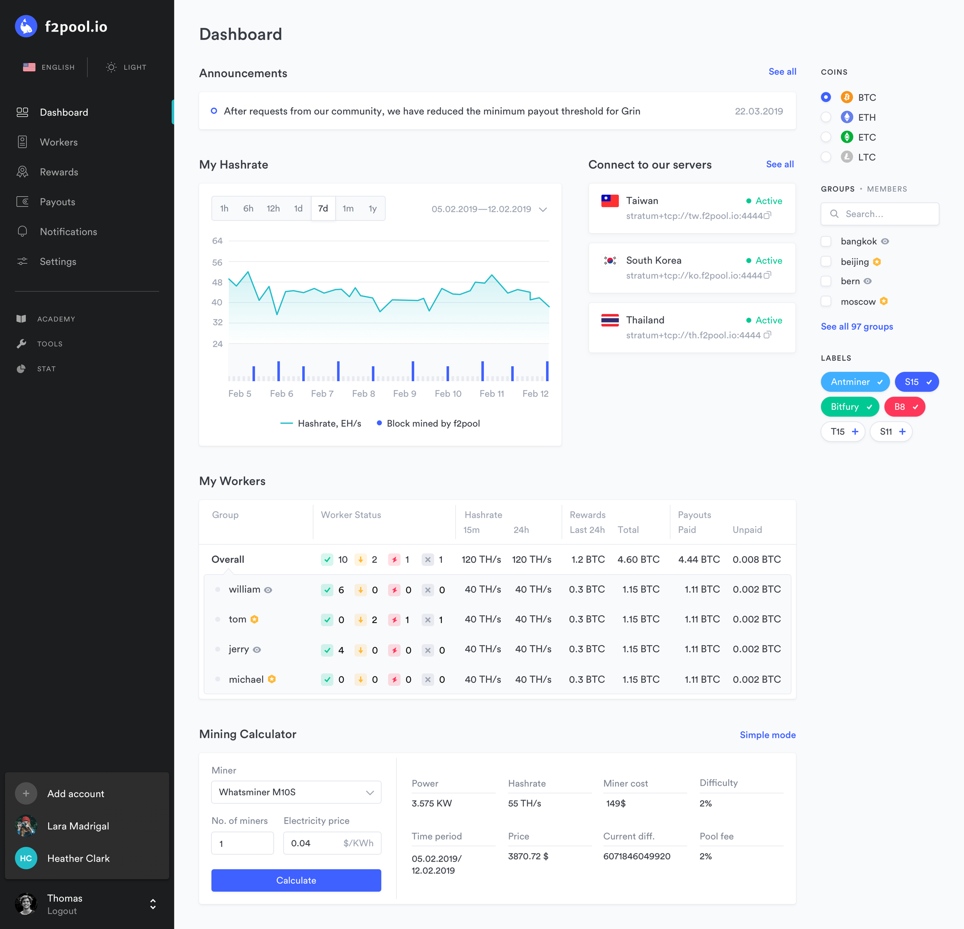Click the groups search field

pyautogui.click(x=880, y=214)
